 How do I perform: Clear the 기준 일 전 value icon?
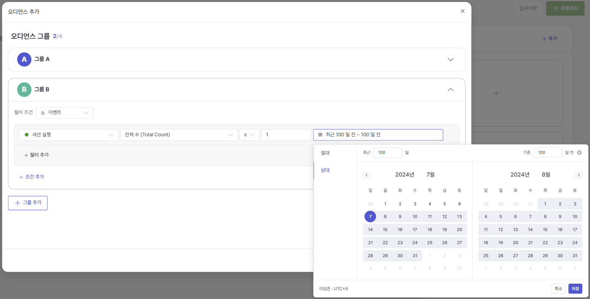[x=580, y=152]
